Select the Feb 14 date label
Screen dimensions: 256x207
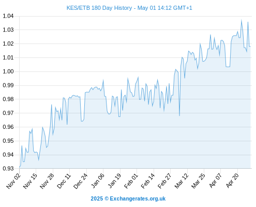pos(148,181)
